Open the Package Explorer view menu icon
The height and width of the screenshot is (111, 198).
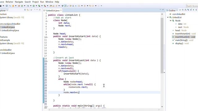pyautogui.click(x=35, y=10)
